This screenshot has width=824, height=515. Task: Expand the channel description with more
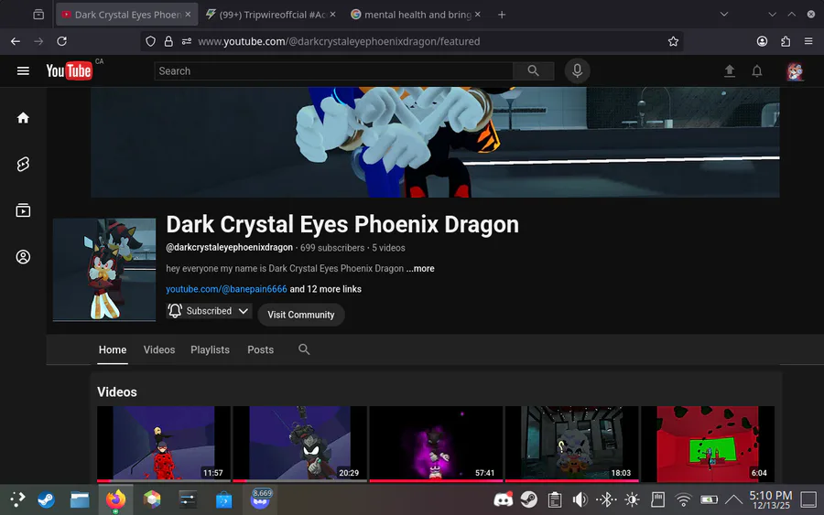(x=420, y=268)
